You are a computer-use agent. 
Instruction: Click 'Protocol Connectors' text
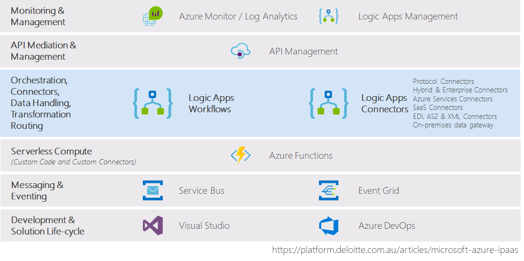(x=443, y=81)
